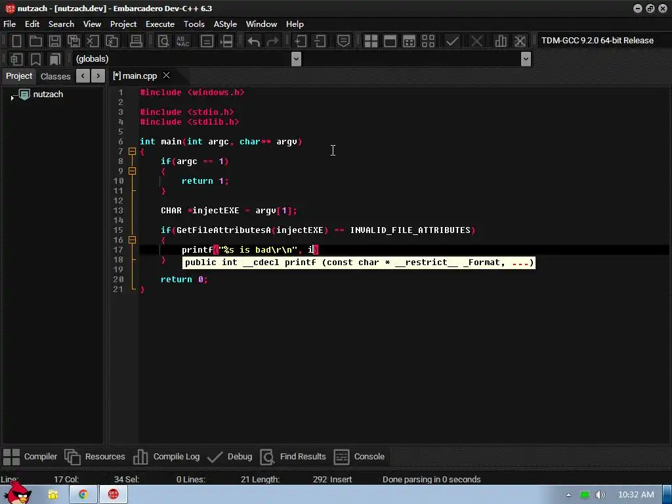
Task: Toggle a bookmark on the line
Action: 35,59
